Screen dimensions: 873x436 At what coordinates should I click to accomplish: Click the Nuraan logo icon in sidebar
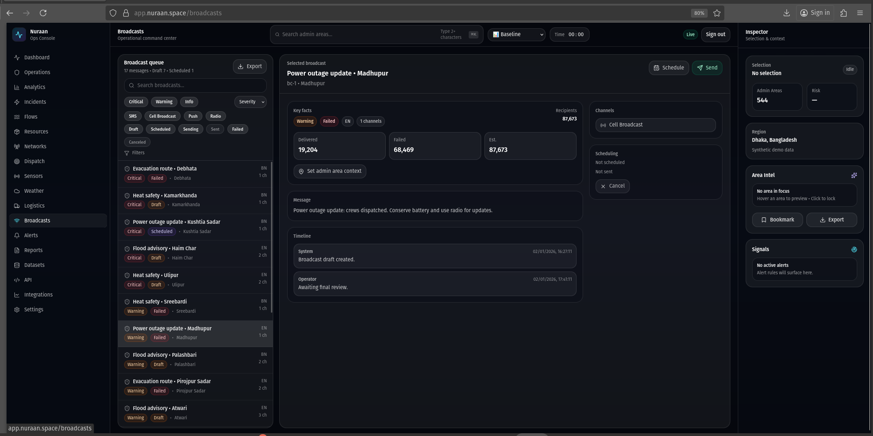click(x=19, y=35)
